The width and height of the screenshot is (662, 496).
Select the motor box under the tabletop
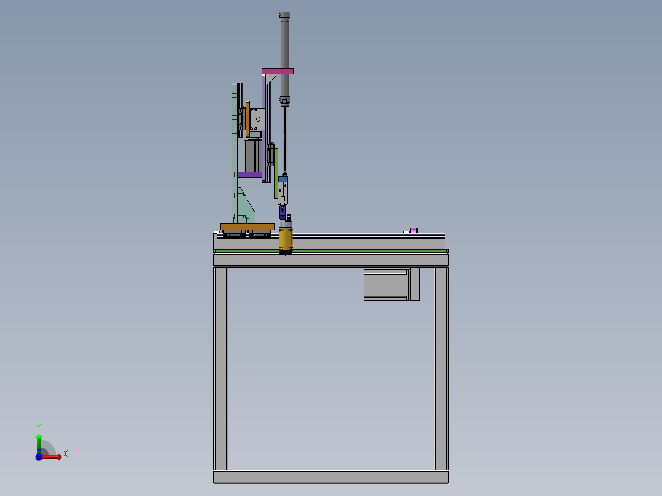(x=391, y=284)
